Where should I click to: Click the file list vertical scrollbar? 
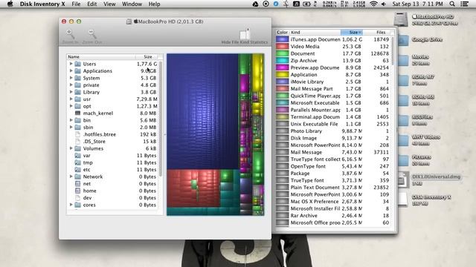tap(161, 118)
